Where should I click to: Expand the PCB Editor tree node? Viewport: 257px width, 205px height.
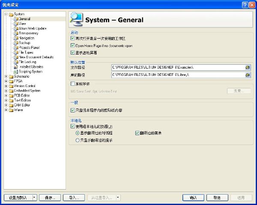6,95
